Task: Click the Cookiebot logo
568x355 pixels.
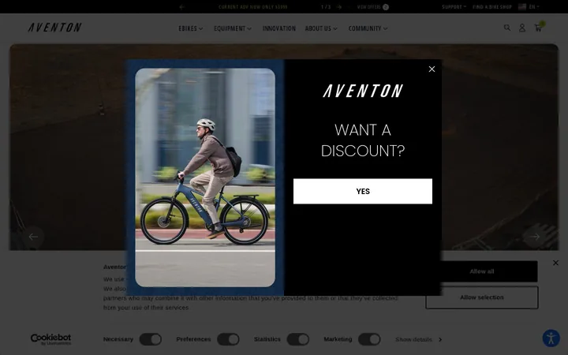Action: coord(50,339)
